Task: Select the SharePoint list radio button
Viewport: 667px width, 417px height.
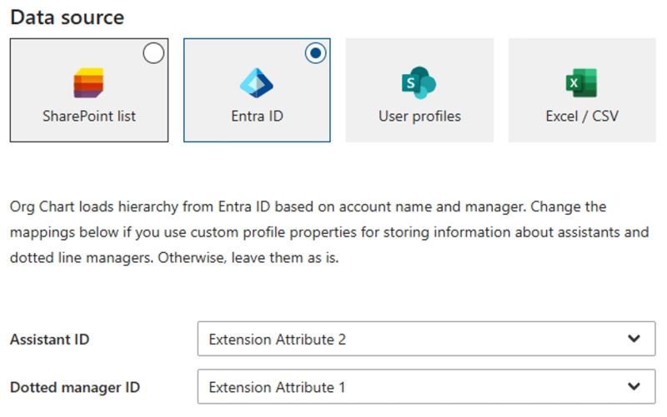Action: [153, 53]
